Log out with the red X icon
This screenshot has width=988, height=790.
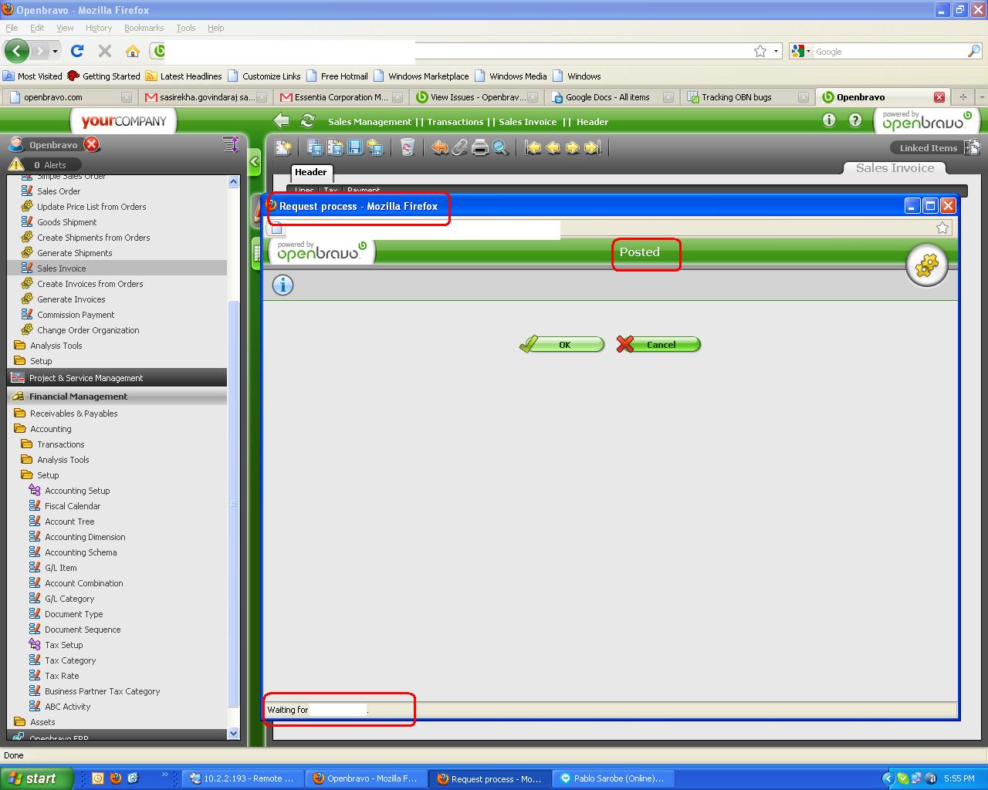[x=92, y=144]
